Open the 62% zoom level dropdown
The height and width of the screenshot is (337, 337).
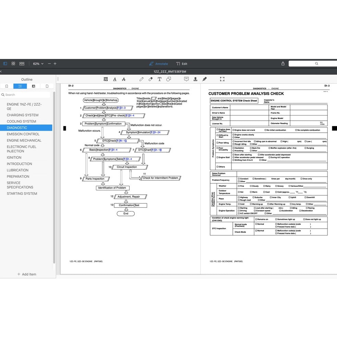point(38,64)
